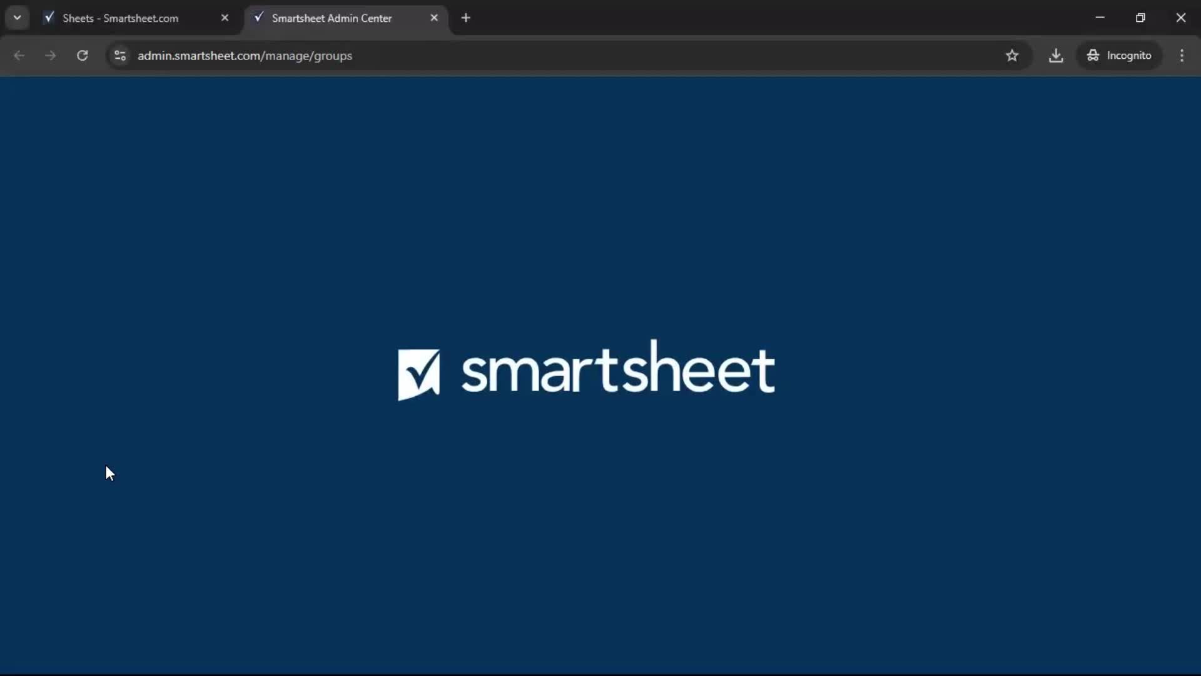
Task: Open the browser's three-dot menu
Action: [1182, 56]
